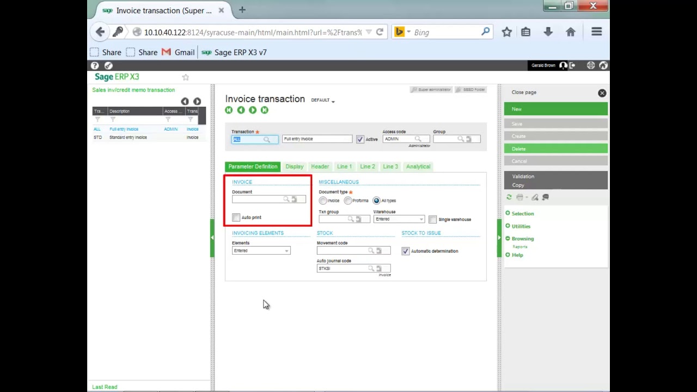Open the Reports link under Browsing
The image size is (697, 392).
coord(520,247)
